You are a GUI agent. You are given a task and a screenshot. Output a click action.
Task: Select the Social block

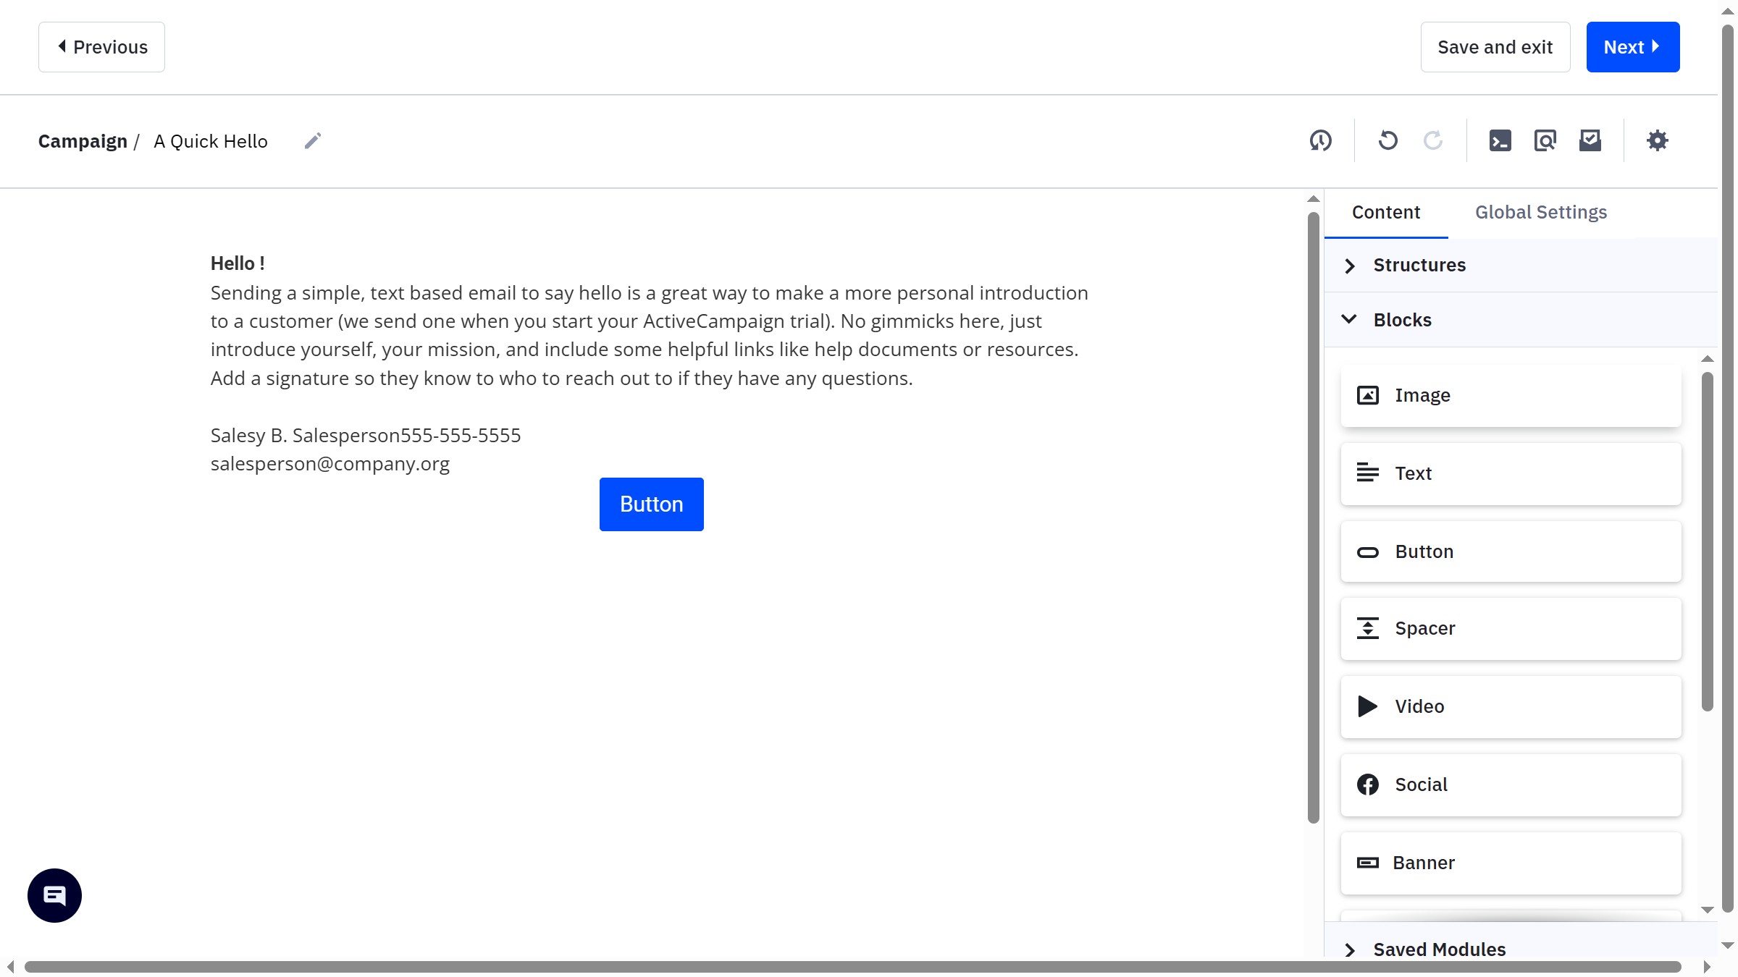tap(1511, 784)
